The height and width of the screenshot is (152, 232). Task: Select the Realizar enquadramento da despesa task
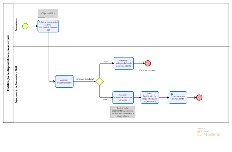[123, 97]
